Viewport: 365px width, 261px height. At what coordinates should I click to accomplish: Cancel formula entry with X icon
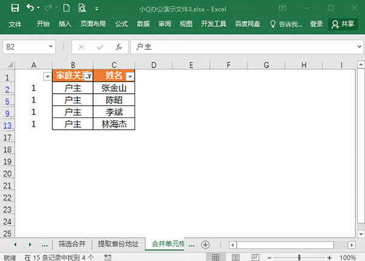pos(82,47)
